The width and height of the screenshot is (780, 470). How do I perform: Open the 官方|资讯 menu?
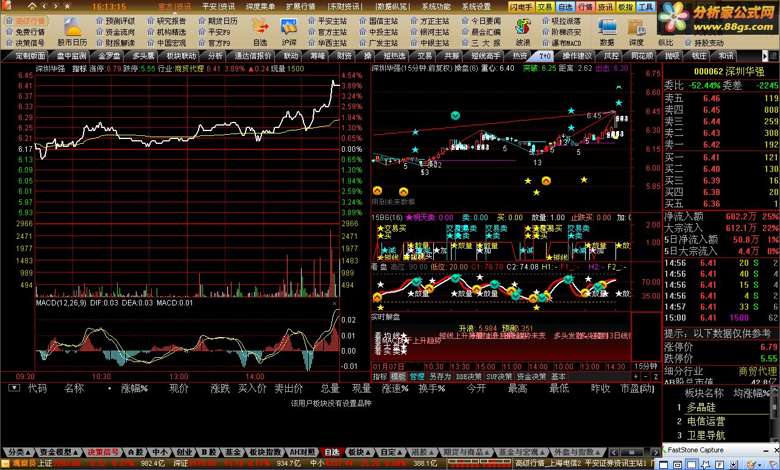click(x=174, y=7)
